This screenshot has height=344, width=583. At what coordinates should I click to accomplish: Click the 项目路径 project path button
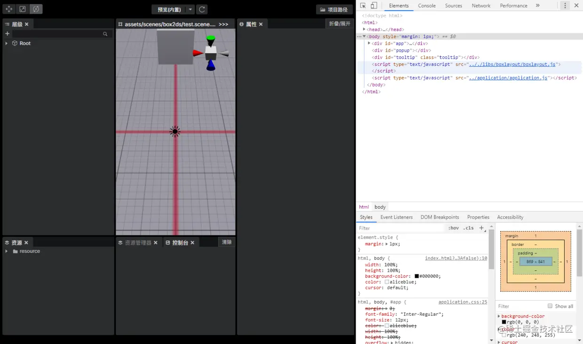tap(334, 9)
